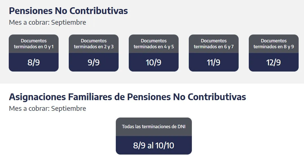
Task: Choose the 'Documentos terminados en 4 y 5' label
Action: coord(154,44)
